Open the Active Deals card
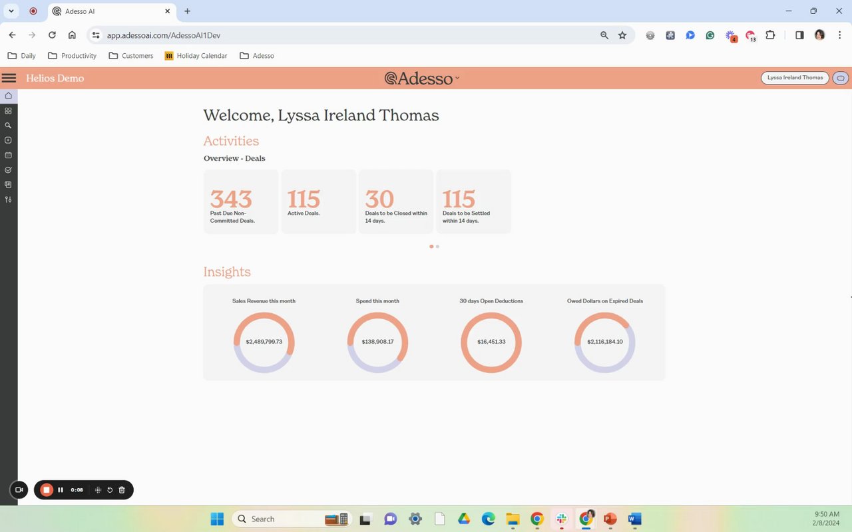The image size is (852, 532). (x=319, y=201)
